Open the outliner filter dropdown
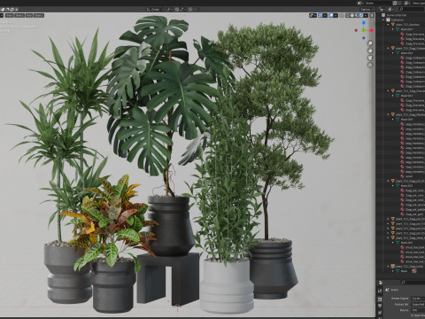The width and height of the screenshot is (425, 319). [390, 10]
